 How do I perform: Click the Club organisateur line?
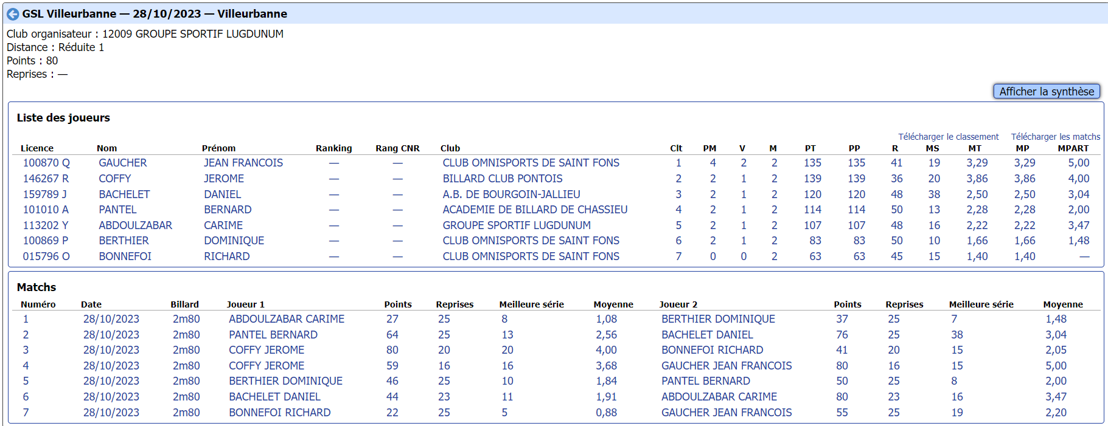pos(145,34)
